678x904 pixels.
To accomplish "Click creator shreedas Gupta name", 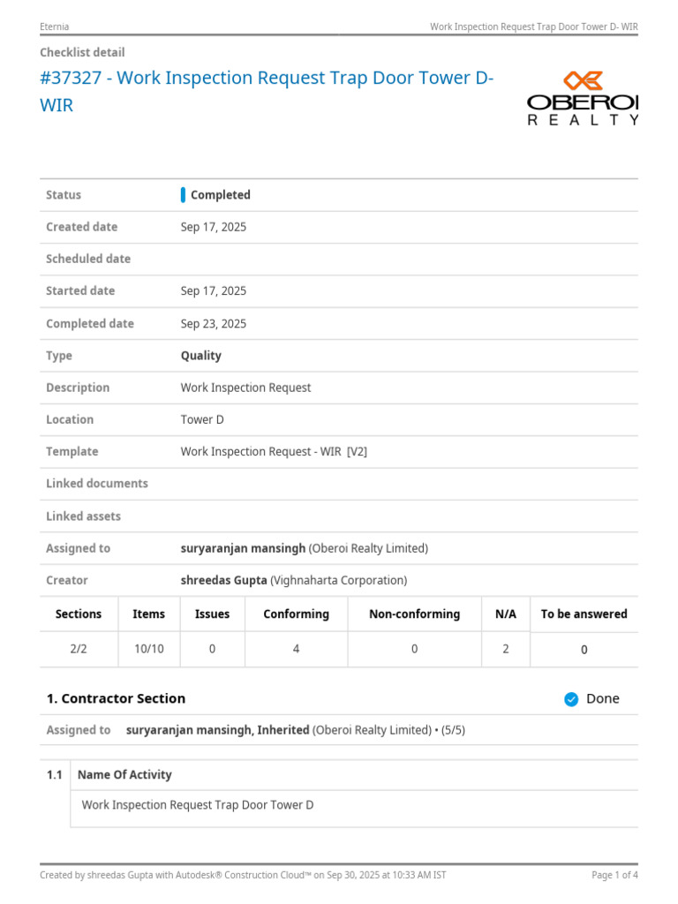I will (223, 580).
